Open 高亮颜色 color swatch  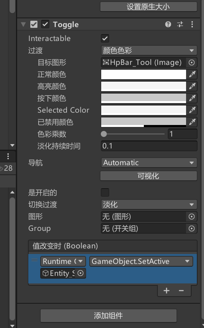[143, 86]
